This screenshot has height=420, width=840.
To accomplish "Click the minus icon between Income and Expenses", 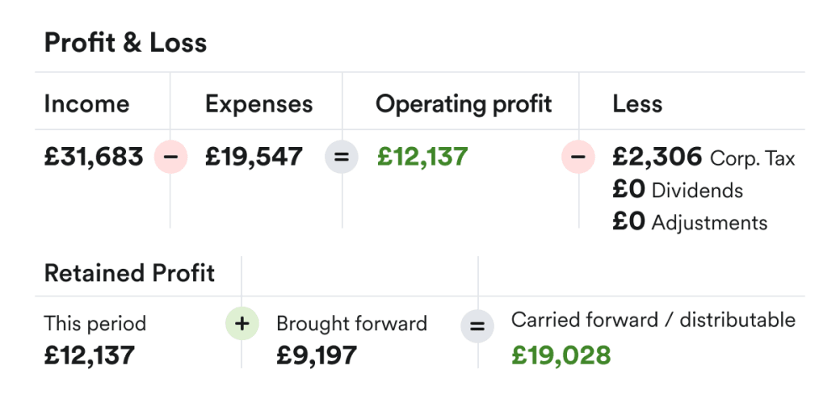I will 171,157.
